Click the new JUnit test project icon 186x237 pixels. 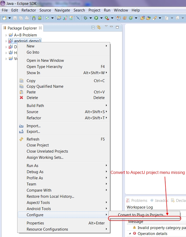pyautogui.click(x=65, y=18)
